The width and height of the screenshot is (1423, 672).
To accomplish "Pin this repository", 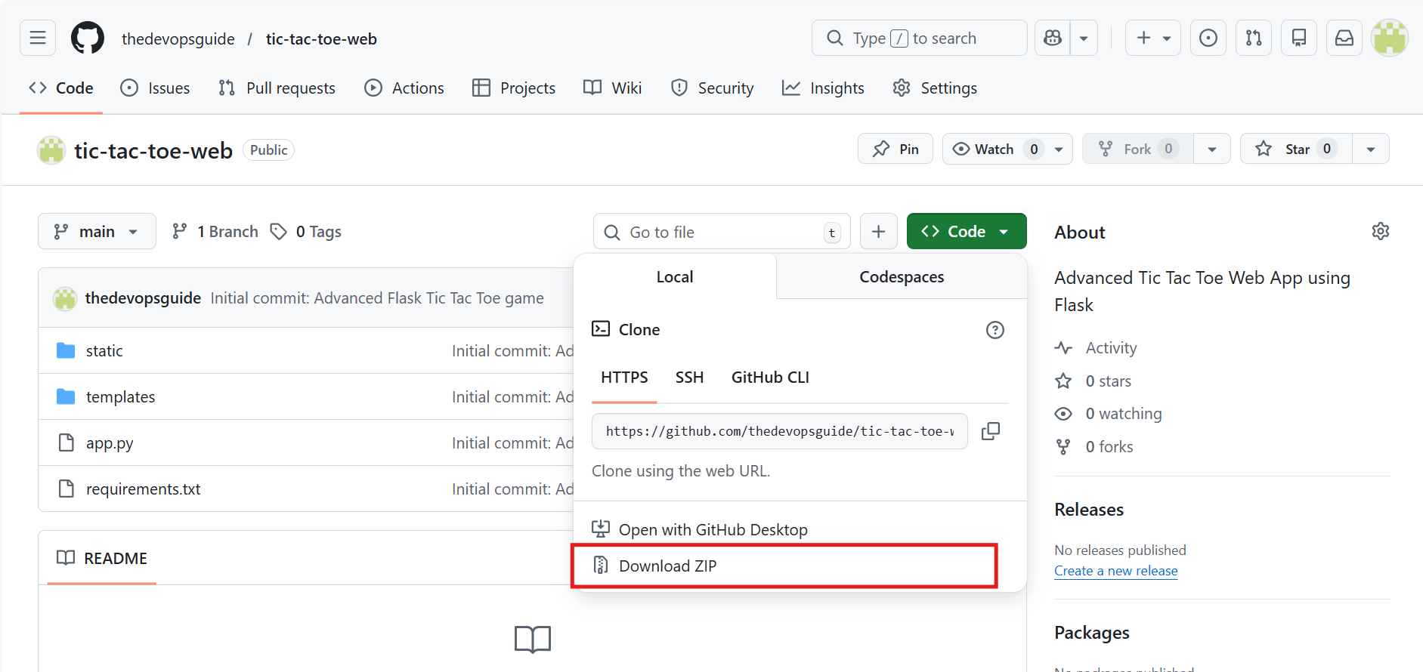I will (x=896, y=149).
